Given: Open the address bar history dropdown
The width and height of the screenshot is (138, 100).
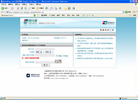Looking at the screenshot, I should 123,12.
